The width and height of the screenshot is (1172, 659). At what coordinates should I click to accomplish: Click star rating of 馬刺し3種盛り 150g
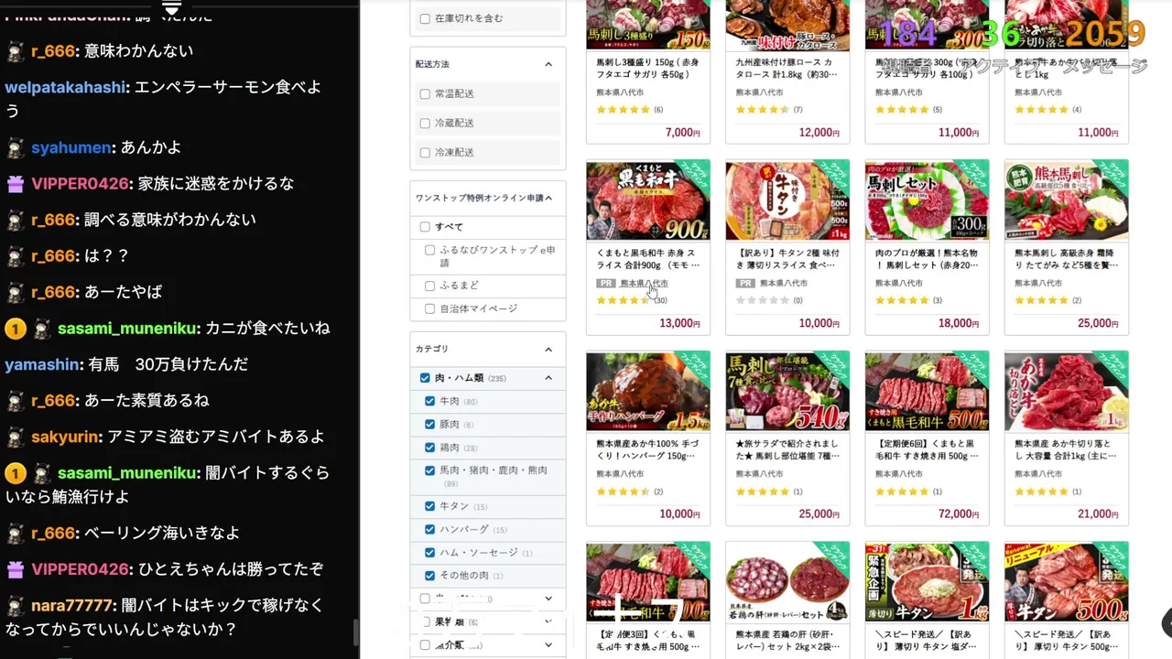tap(623, 110)
